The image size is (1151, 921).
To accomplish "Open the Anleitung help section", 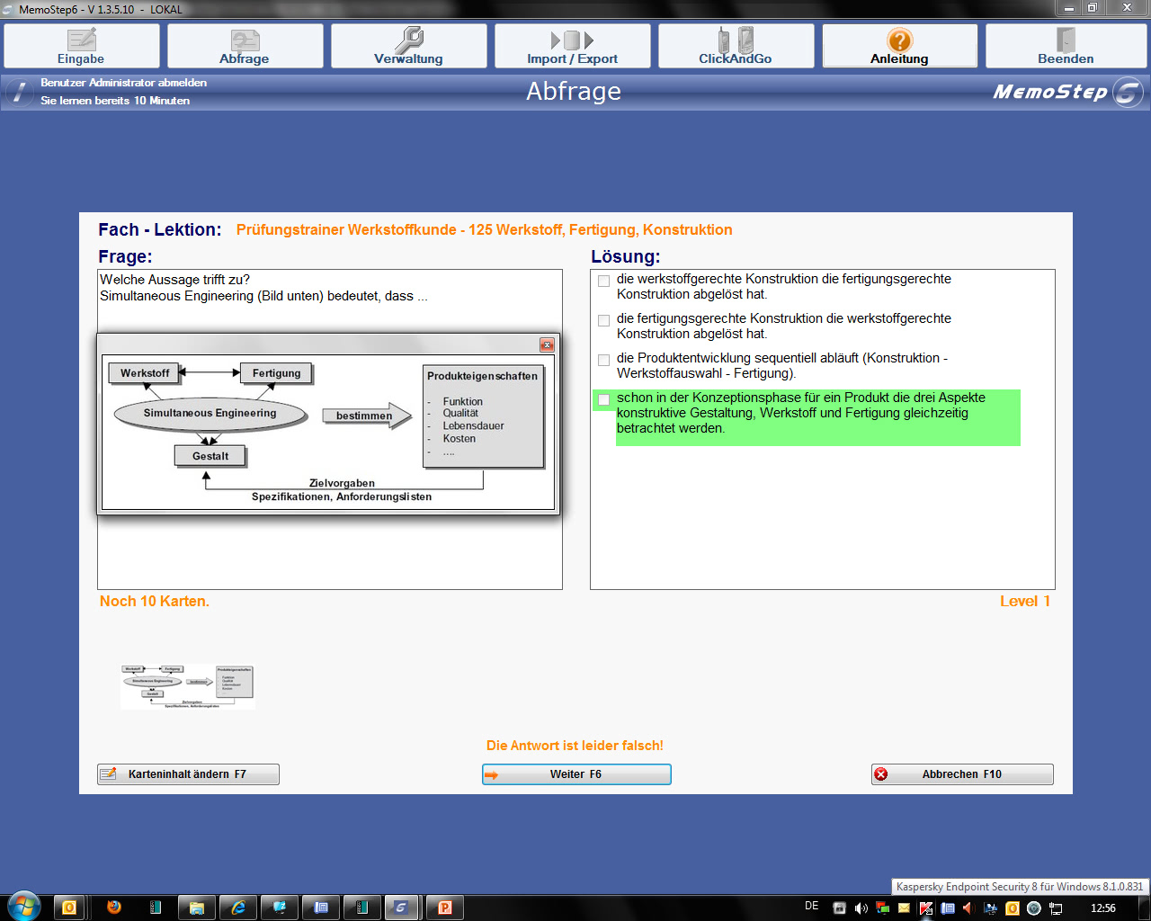I will [899, 46].
